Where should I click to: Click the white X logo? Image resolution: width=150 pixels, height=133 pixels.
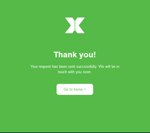coord(75,25)
